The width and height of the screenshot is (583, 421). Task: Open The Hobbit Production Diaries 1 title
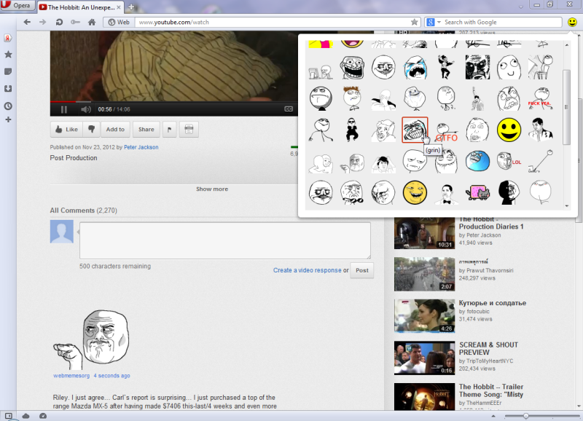click(x=490, y=223)
